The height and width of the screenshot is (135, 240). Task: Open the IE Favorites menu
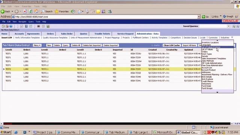pos(26,6)
